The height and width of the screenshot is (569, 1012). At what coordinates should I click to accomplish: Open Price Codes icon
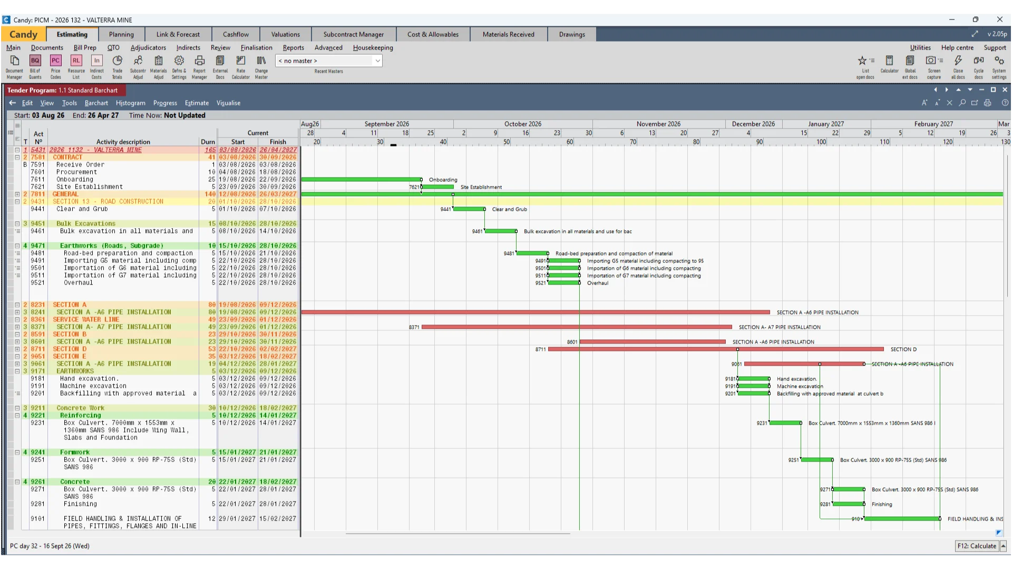55,66
